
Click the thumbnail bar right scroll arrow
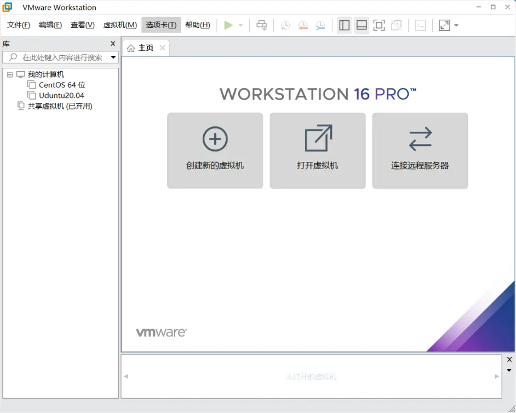pyautogui.click(x=497, y=376)
